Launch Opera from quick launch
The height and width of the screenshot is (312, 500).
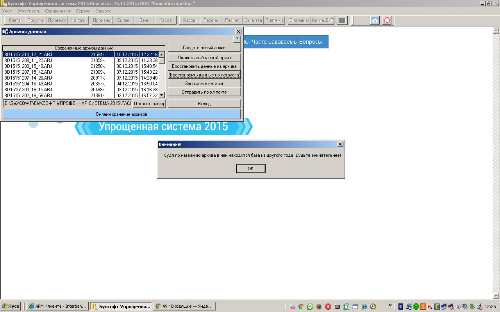(328, 307)
